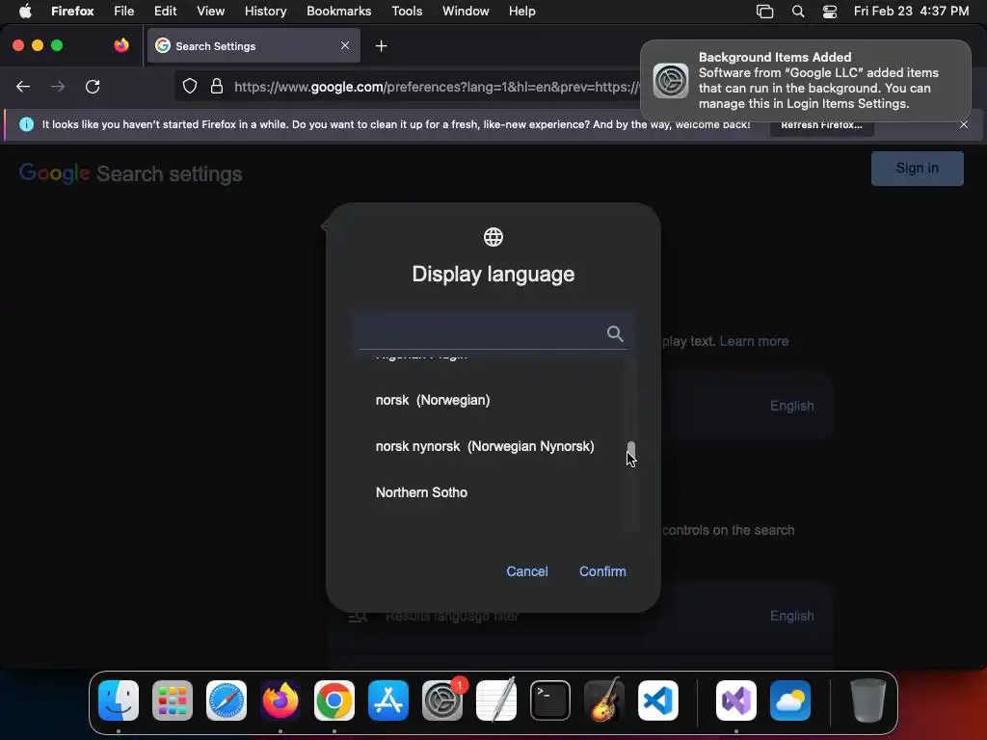Open Trash from the dock

[868, 700]
